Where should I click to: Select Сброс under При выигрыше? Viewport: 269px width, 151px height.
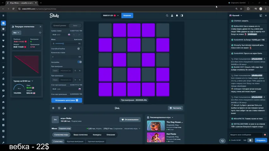pos(55,70)
